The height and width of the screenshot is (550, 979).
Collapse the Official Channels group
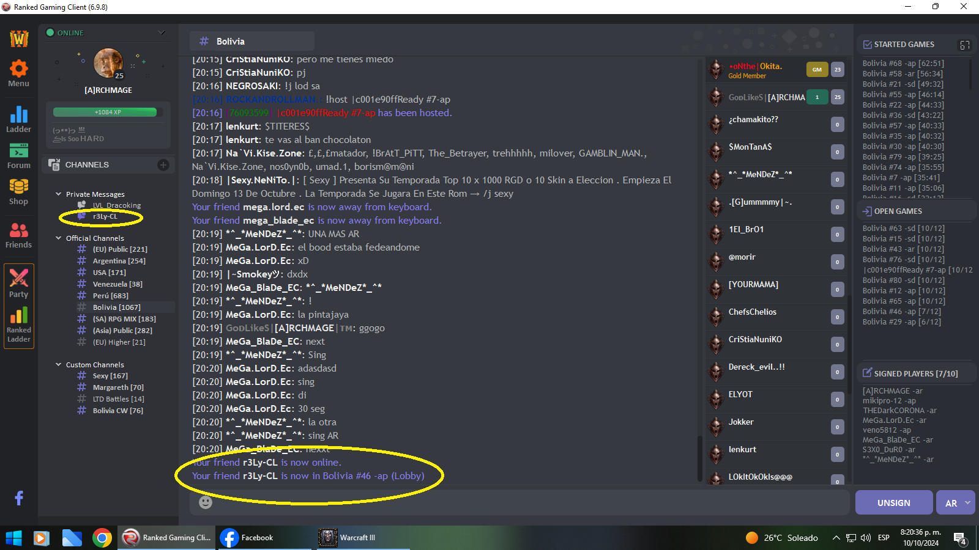[59, 238]
